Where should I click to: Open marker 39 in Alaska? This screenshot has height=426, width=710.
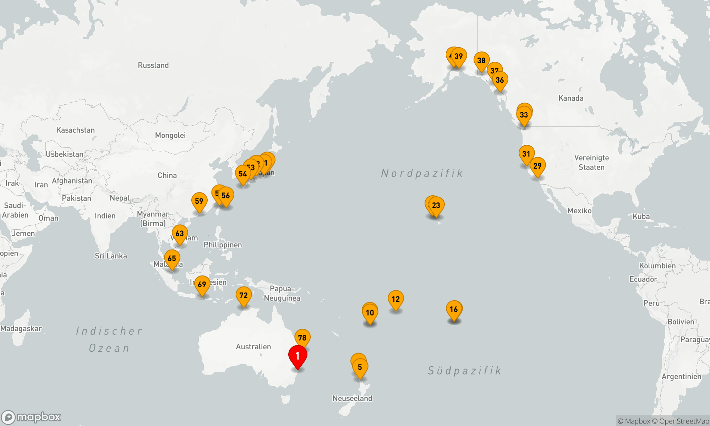459,56
